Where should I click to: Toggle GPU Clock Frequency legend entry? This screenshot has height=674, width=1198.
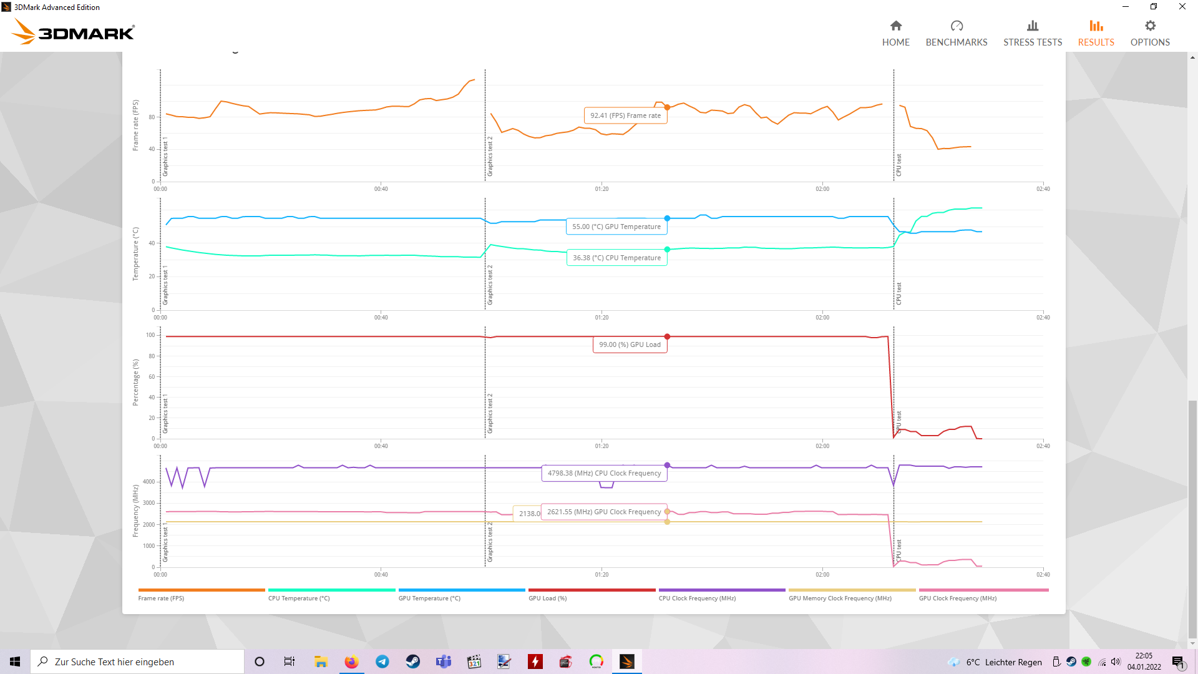coord(957,598)
